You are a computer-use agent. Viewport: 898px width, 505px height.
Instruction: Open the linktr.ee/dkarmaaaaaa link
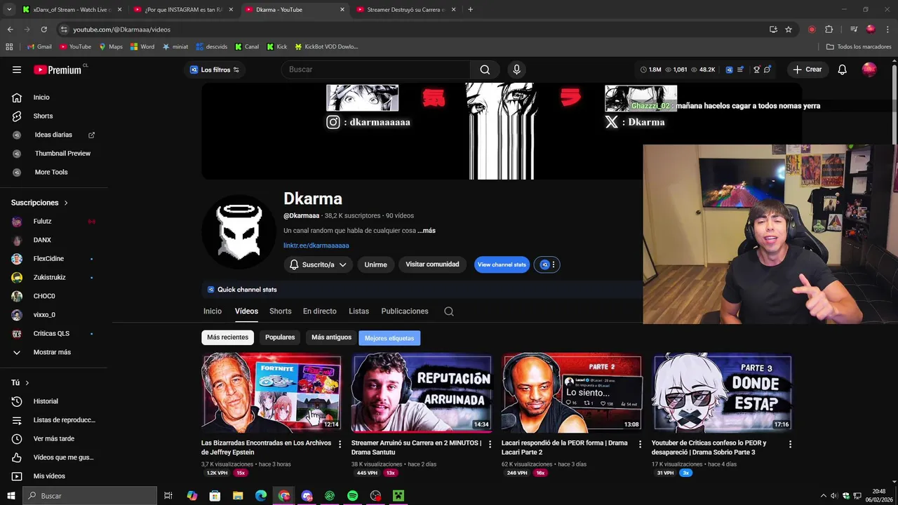click(x=316, y=245)
